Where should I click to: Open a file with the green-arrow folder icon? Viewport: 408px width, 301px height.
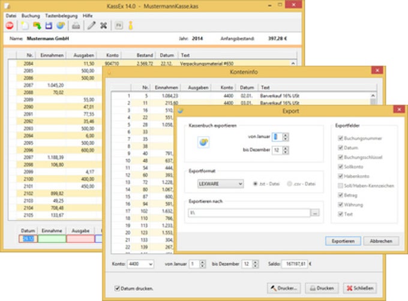click(x=37, y=25)
